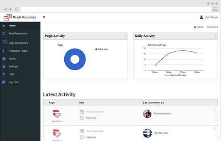
Task: Open Errors via the X icon
Action: coord(4,59)
